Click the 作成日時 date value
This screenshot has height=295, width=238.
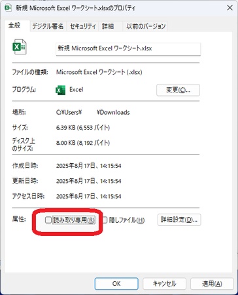click(x=88, y=166)
